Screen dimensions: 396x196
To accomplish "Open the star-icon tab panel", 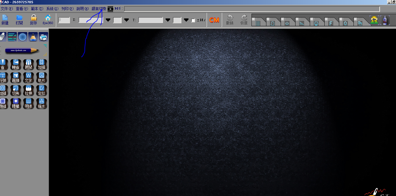I will point(287,23).
